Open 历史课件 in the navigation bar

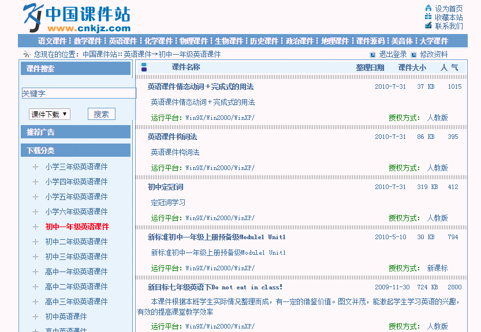point(264,41)
